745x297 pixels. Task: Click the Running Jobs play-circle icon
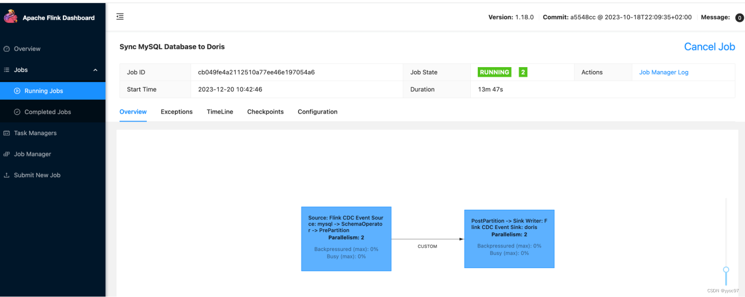(x=17, y=91)
